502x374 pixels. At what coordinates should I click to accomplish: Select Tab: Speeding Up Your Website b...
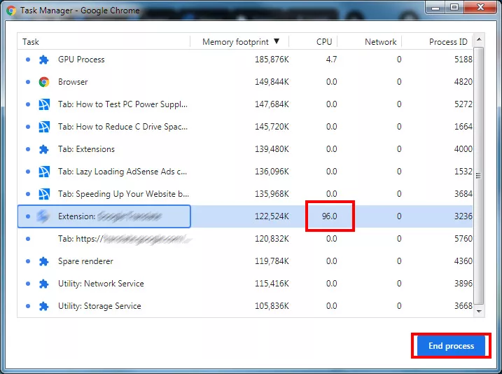click(245, 194)
